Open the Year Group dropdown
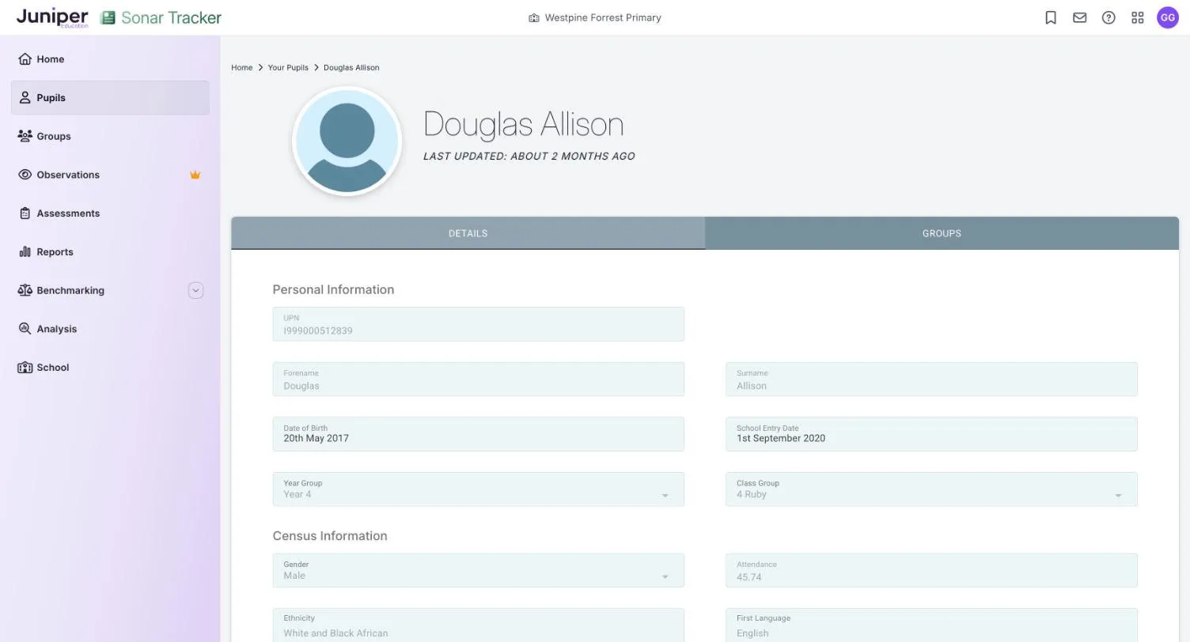The width and height of the screenshot is (1190, 642). click(x=478, y=489)
